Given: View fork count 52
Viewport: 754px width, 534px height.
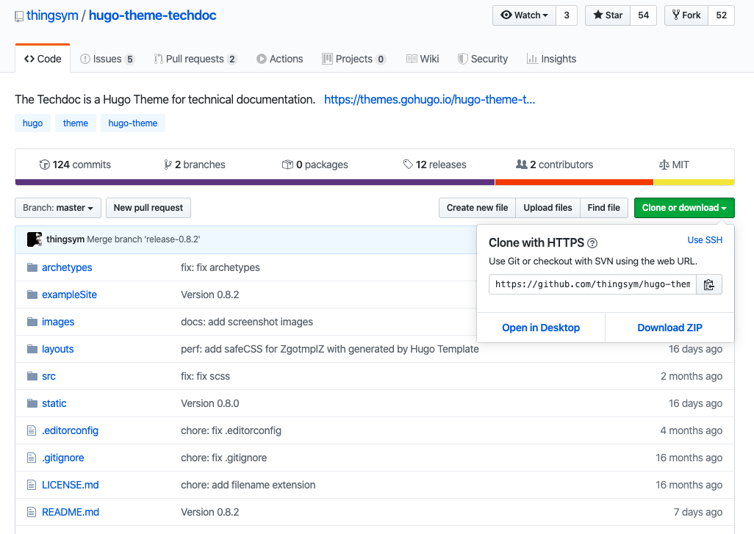Looking at the screenshot, I should pyautogui.click(x=722, y=15).
